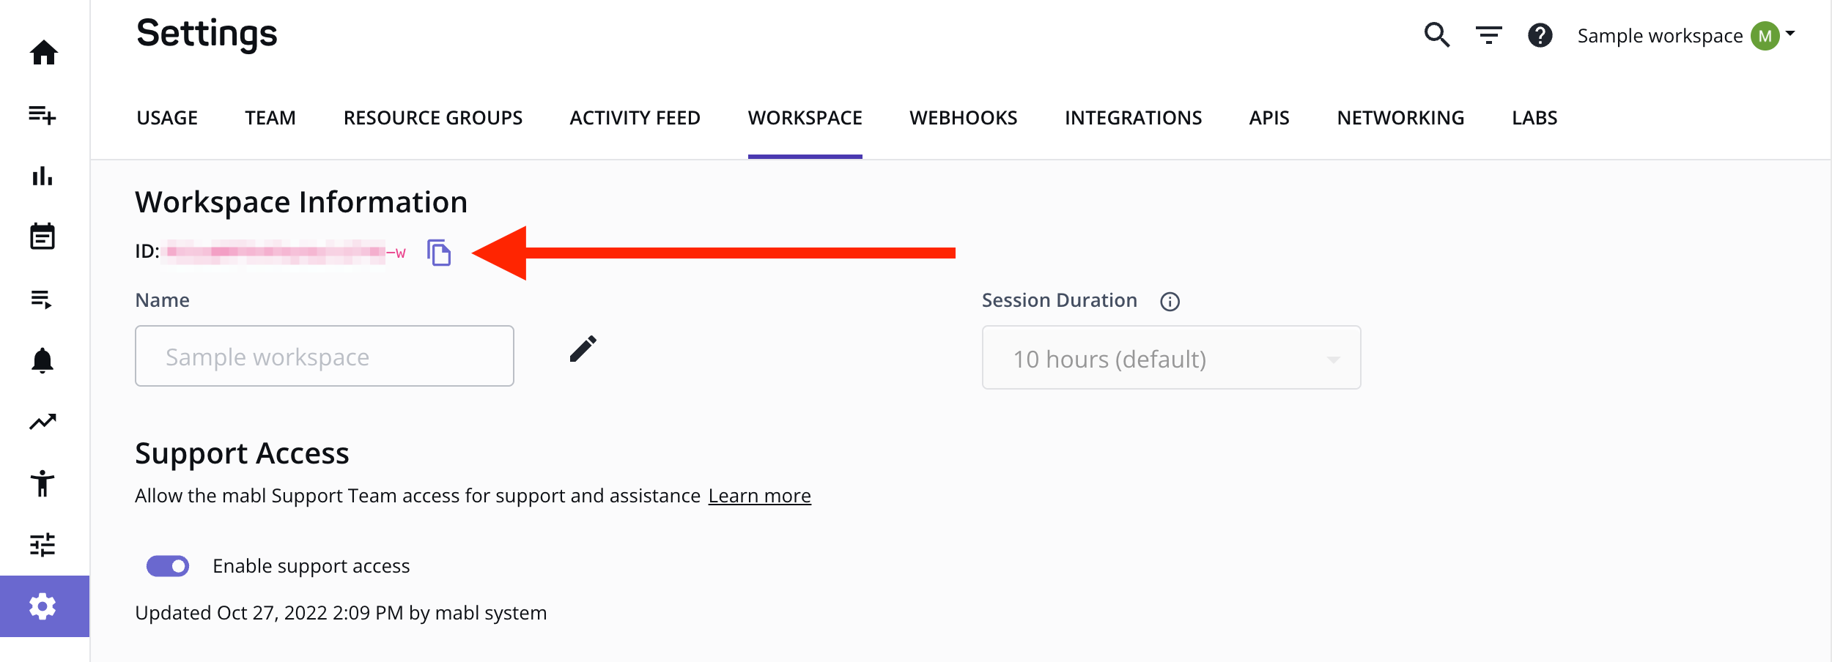Create a new test via sidebar icon
This screenshot has height=662, width=1832.
(x=44, y=116)
